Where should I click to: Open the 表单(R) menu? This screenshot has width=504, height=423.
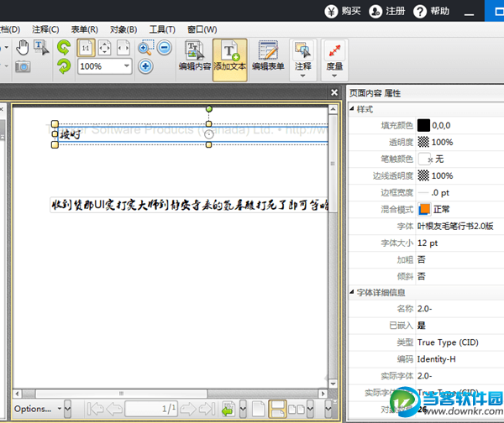pos(85,29)
